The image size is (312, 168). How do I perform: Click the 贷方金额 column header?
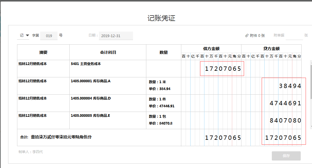coord(272,49)
